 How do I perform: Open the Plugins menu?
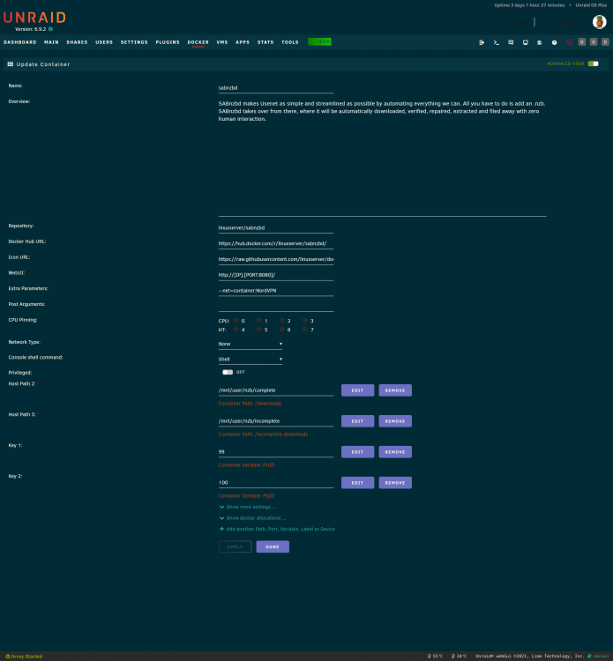click(x=168, y=42)
